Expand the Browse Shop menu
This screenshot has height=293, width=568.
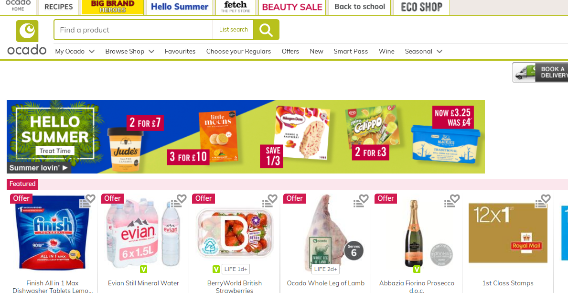tap(129, 52)
